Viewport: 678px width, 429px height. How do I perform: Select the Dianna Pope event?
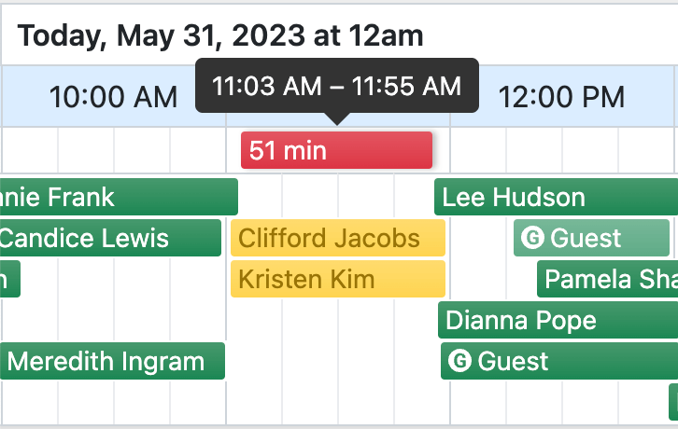(557, 321)
